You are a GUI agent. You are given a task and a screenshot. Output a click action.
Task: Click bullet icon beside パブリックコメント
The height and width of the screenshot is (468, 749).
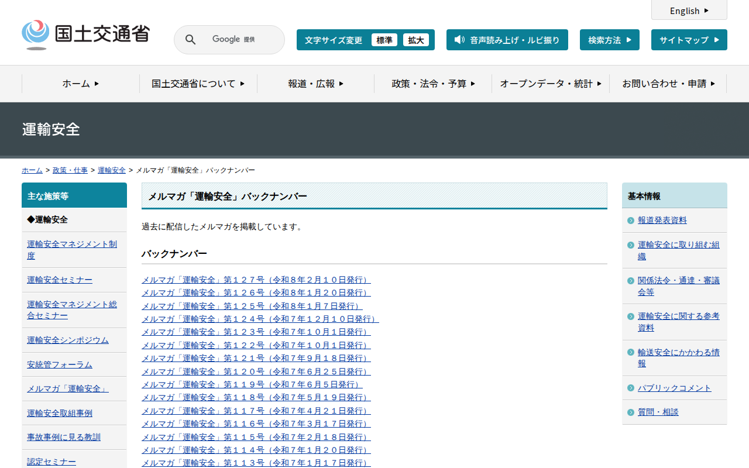coord(630,388)
